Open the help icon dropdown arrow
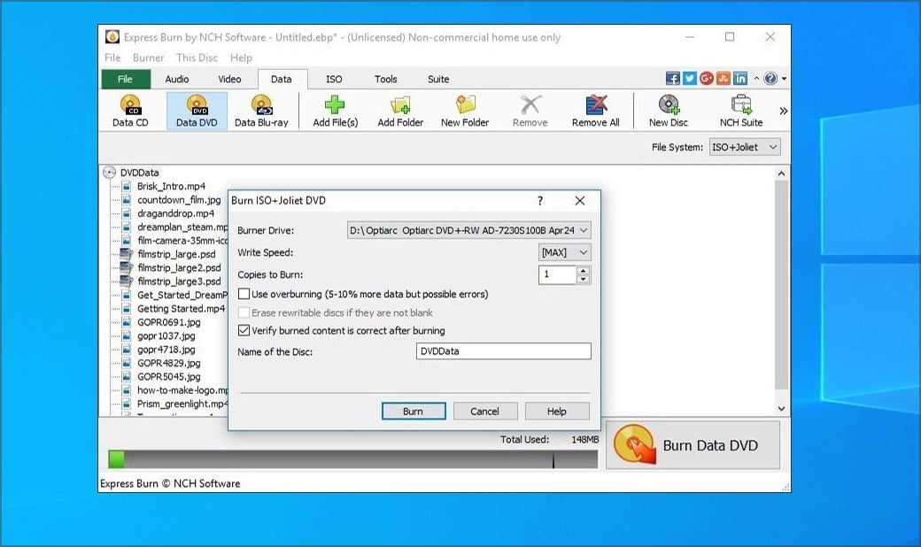The width and height of the screenshot is (921, 547). [x=784, y=78]
